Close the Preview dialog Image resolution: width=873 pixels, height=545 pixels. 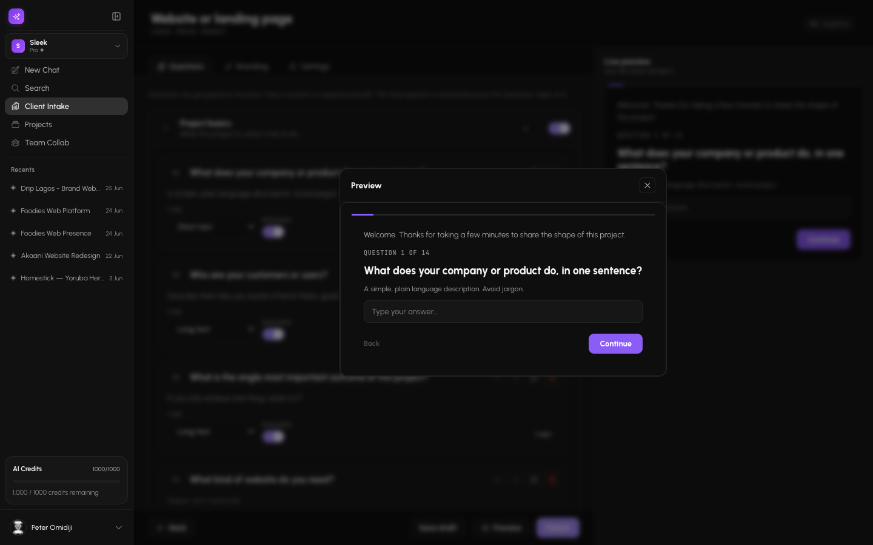point(647,185)
